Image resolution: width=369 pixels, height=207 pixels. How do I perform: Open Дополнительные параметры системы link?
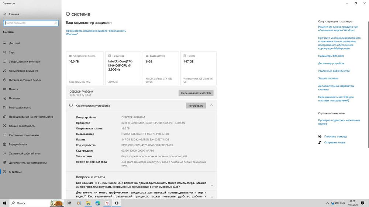tap(336, 88)
